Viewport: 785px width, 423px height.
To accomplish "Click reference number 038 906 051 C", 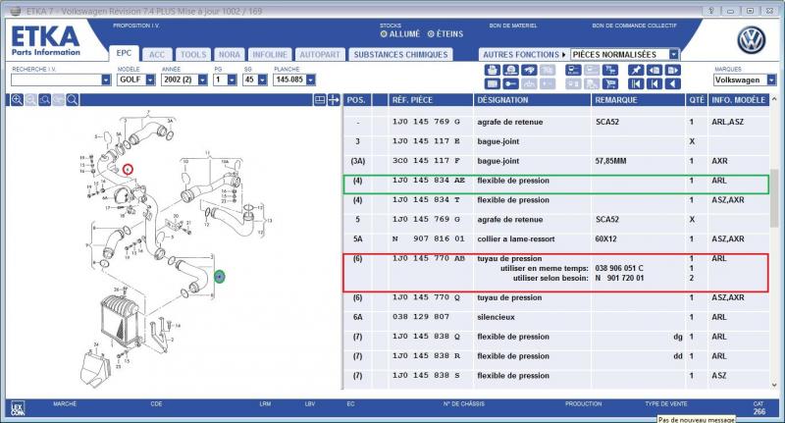I will point(619,268).
